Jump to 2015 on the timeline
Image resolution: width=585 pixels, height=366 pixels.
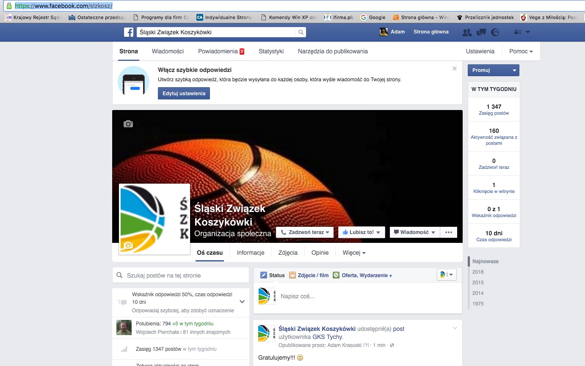[x=478, y=283]
